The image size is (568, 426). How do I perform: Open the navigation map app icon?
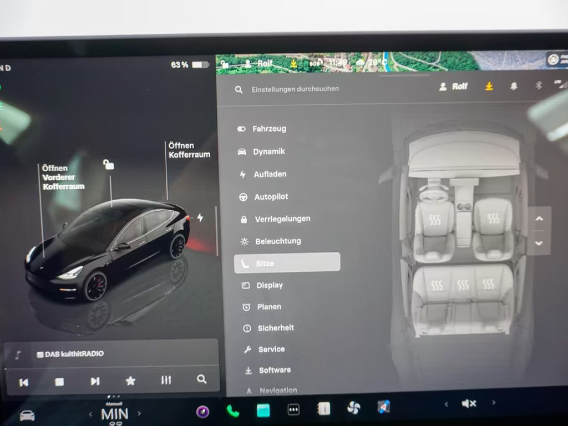point(384,407)
